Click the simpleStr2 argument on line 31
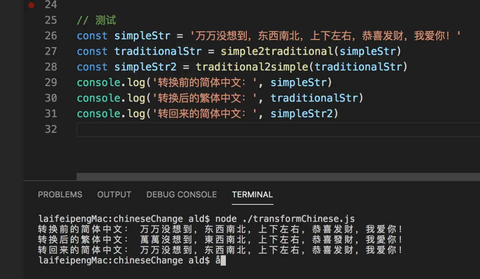 point(301,114)
